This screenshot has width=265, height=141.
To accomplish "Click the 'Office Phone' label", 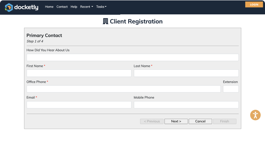I will 36,82.
